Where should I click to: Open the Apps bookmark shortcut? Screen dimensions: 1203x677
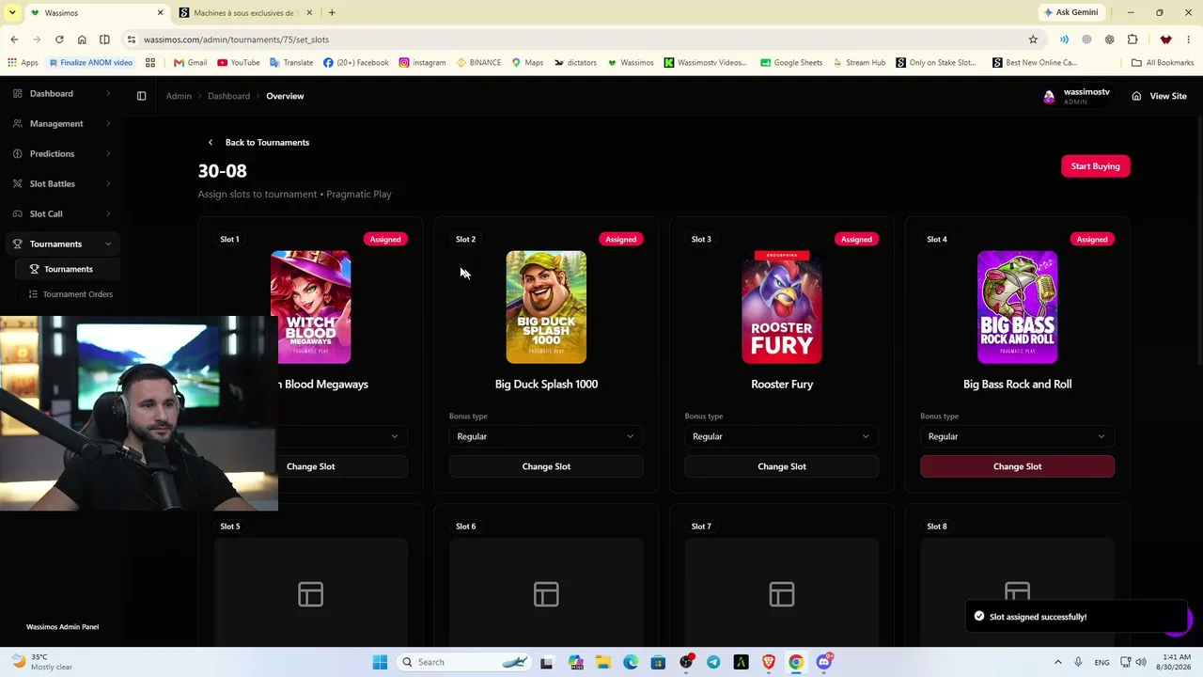[23, 63]
